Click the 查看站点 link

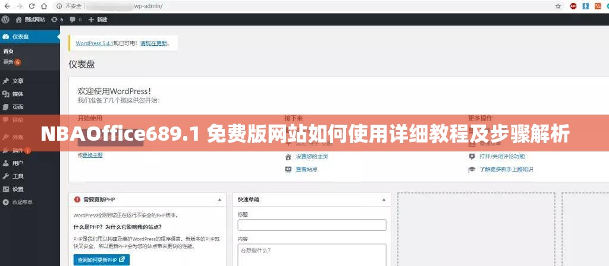point(307,169)
